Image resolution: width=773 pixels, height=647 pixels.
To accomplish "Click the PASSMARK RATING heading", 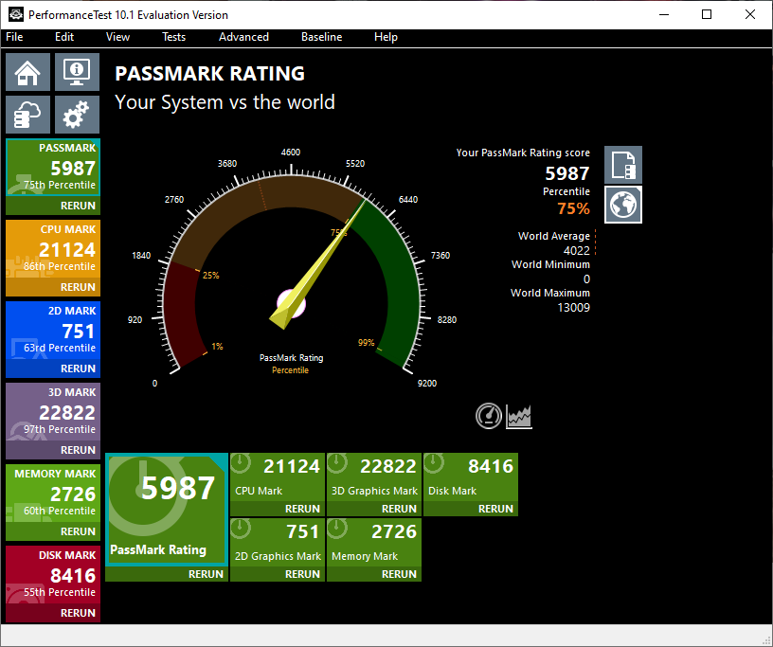I will [209, 74].
